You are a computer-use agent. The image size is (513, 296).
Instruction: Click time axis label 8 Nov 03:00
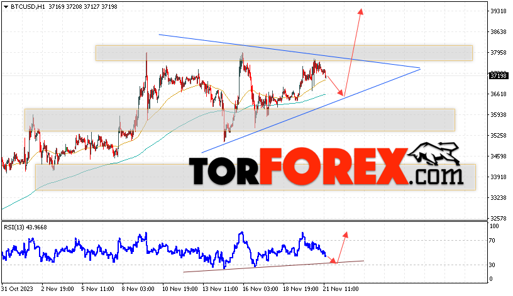pyautogui.click(x=138, y=289)
